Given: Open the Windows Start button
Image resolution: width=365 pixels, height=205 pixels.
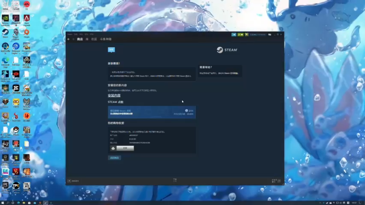Looking at the screenshot, I should tap(3, 203).
